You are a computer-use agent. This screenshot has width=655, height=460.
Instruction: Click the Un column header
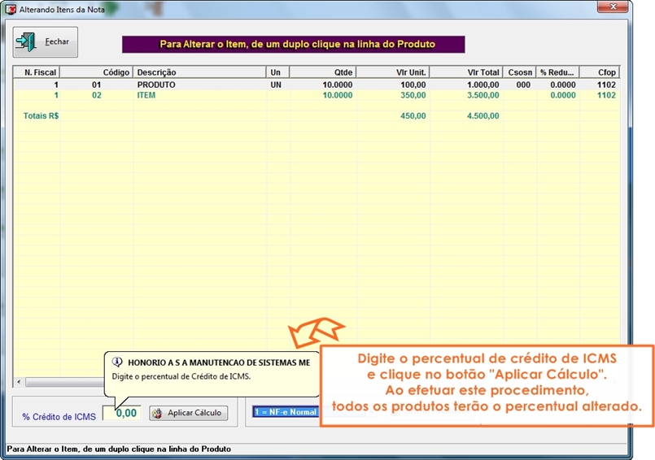(x=277, y=72)
